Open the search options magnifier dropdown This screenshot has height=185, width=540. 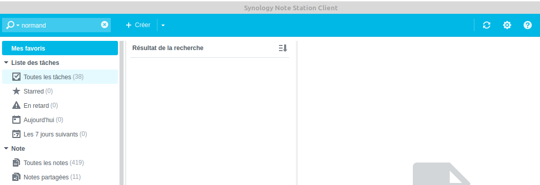click(13, 25)
